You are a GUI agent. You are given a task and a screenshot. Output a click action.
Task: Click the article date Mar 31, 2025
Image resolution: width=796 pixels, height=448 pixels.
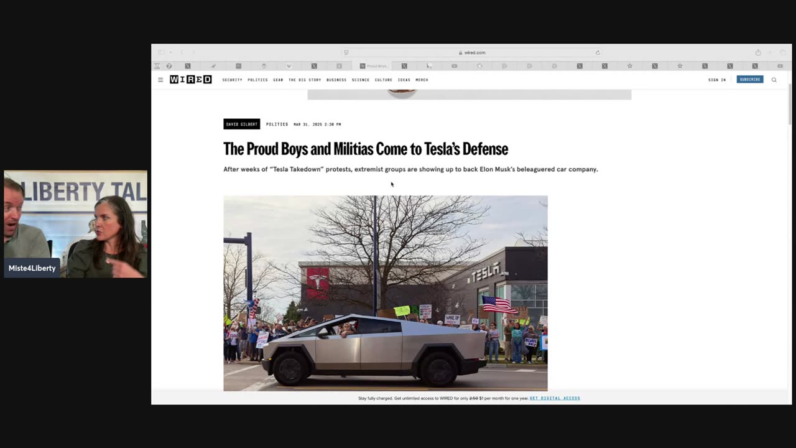[317, 124]
